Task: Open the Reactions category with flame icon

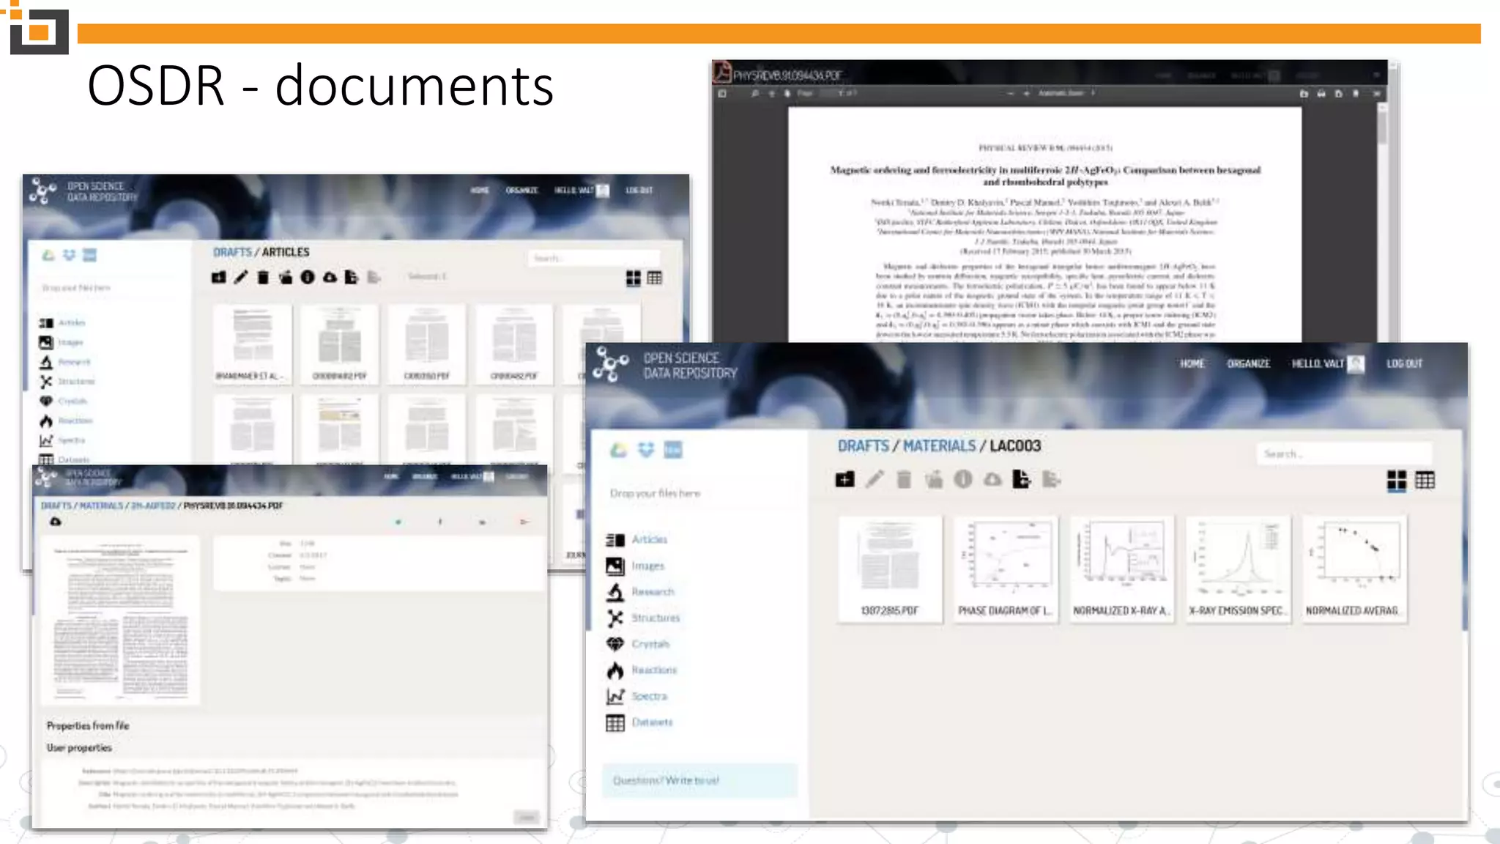Action: coord(653,670)
